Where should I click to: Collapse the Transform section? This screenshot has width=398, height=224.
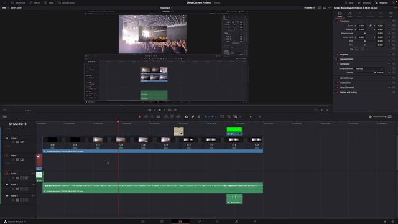click(x=345, y=21)
